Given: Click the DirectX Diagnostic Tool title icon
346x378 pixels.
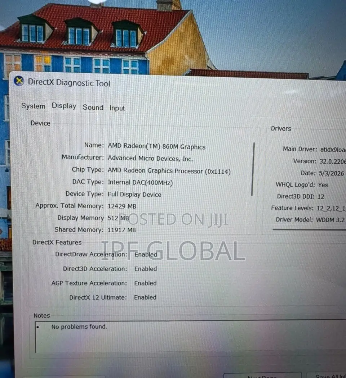Looking at the screenshot, I should pyautogui.click(x=19, y=81).
